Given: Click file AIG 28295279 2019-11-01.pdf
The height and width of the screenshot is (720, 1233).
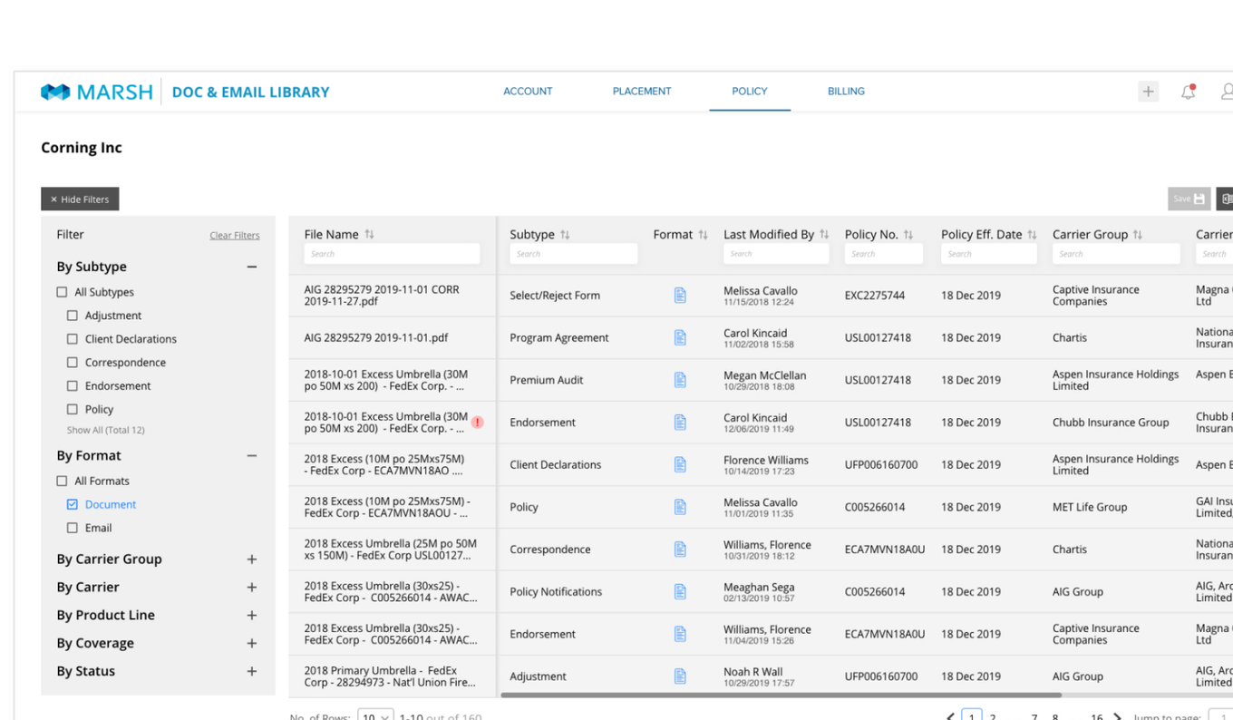Looking at the screenshot, I should coord(376,337).
